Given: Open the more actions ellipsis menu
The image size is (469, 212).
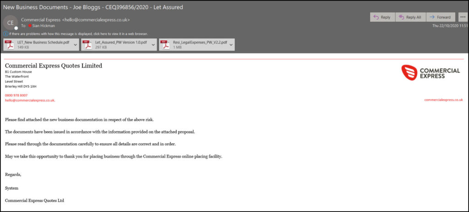Looking at the screenshot, I should [463, 17].
